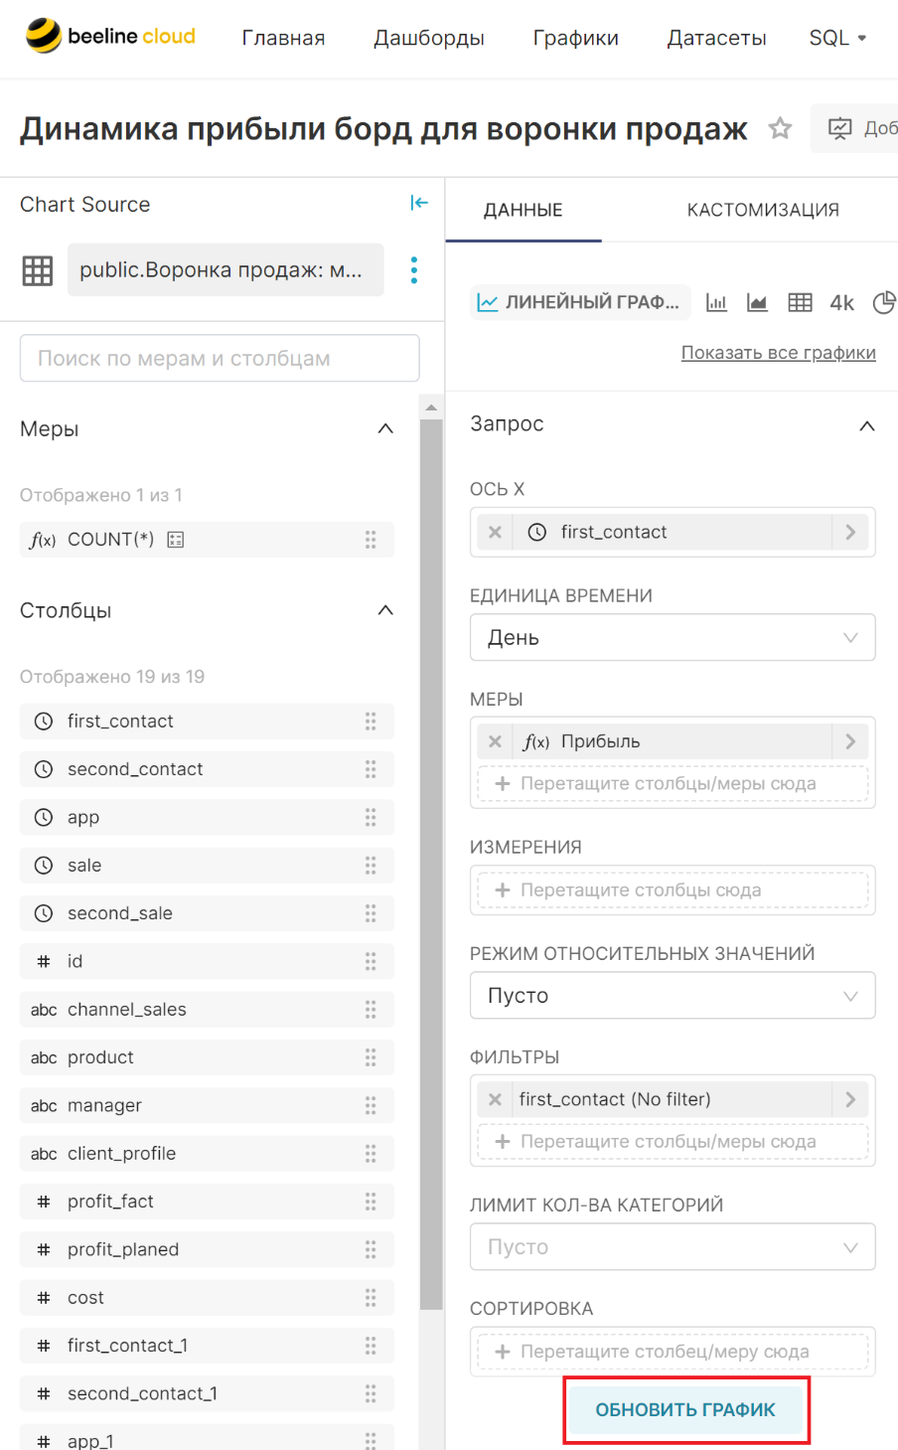Delete the first_contact filter
The width and height of the screenshot is (898, 1450).
[495, 1099]
